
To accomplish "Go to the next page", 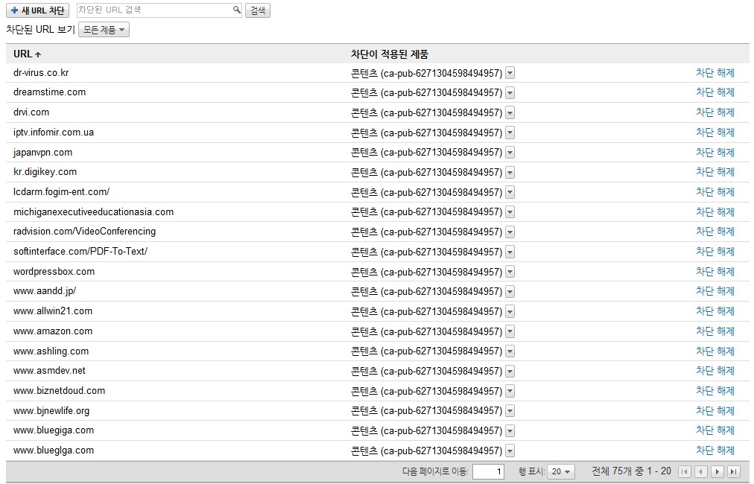I will (717, 471).
